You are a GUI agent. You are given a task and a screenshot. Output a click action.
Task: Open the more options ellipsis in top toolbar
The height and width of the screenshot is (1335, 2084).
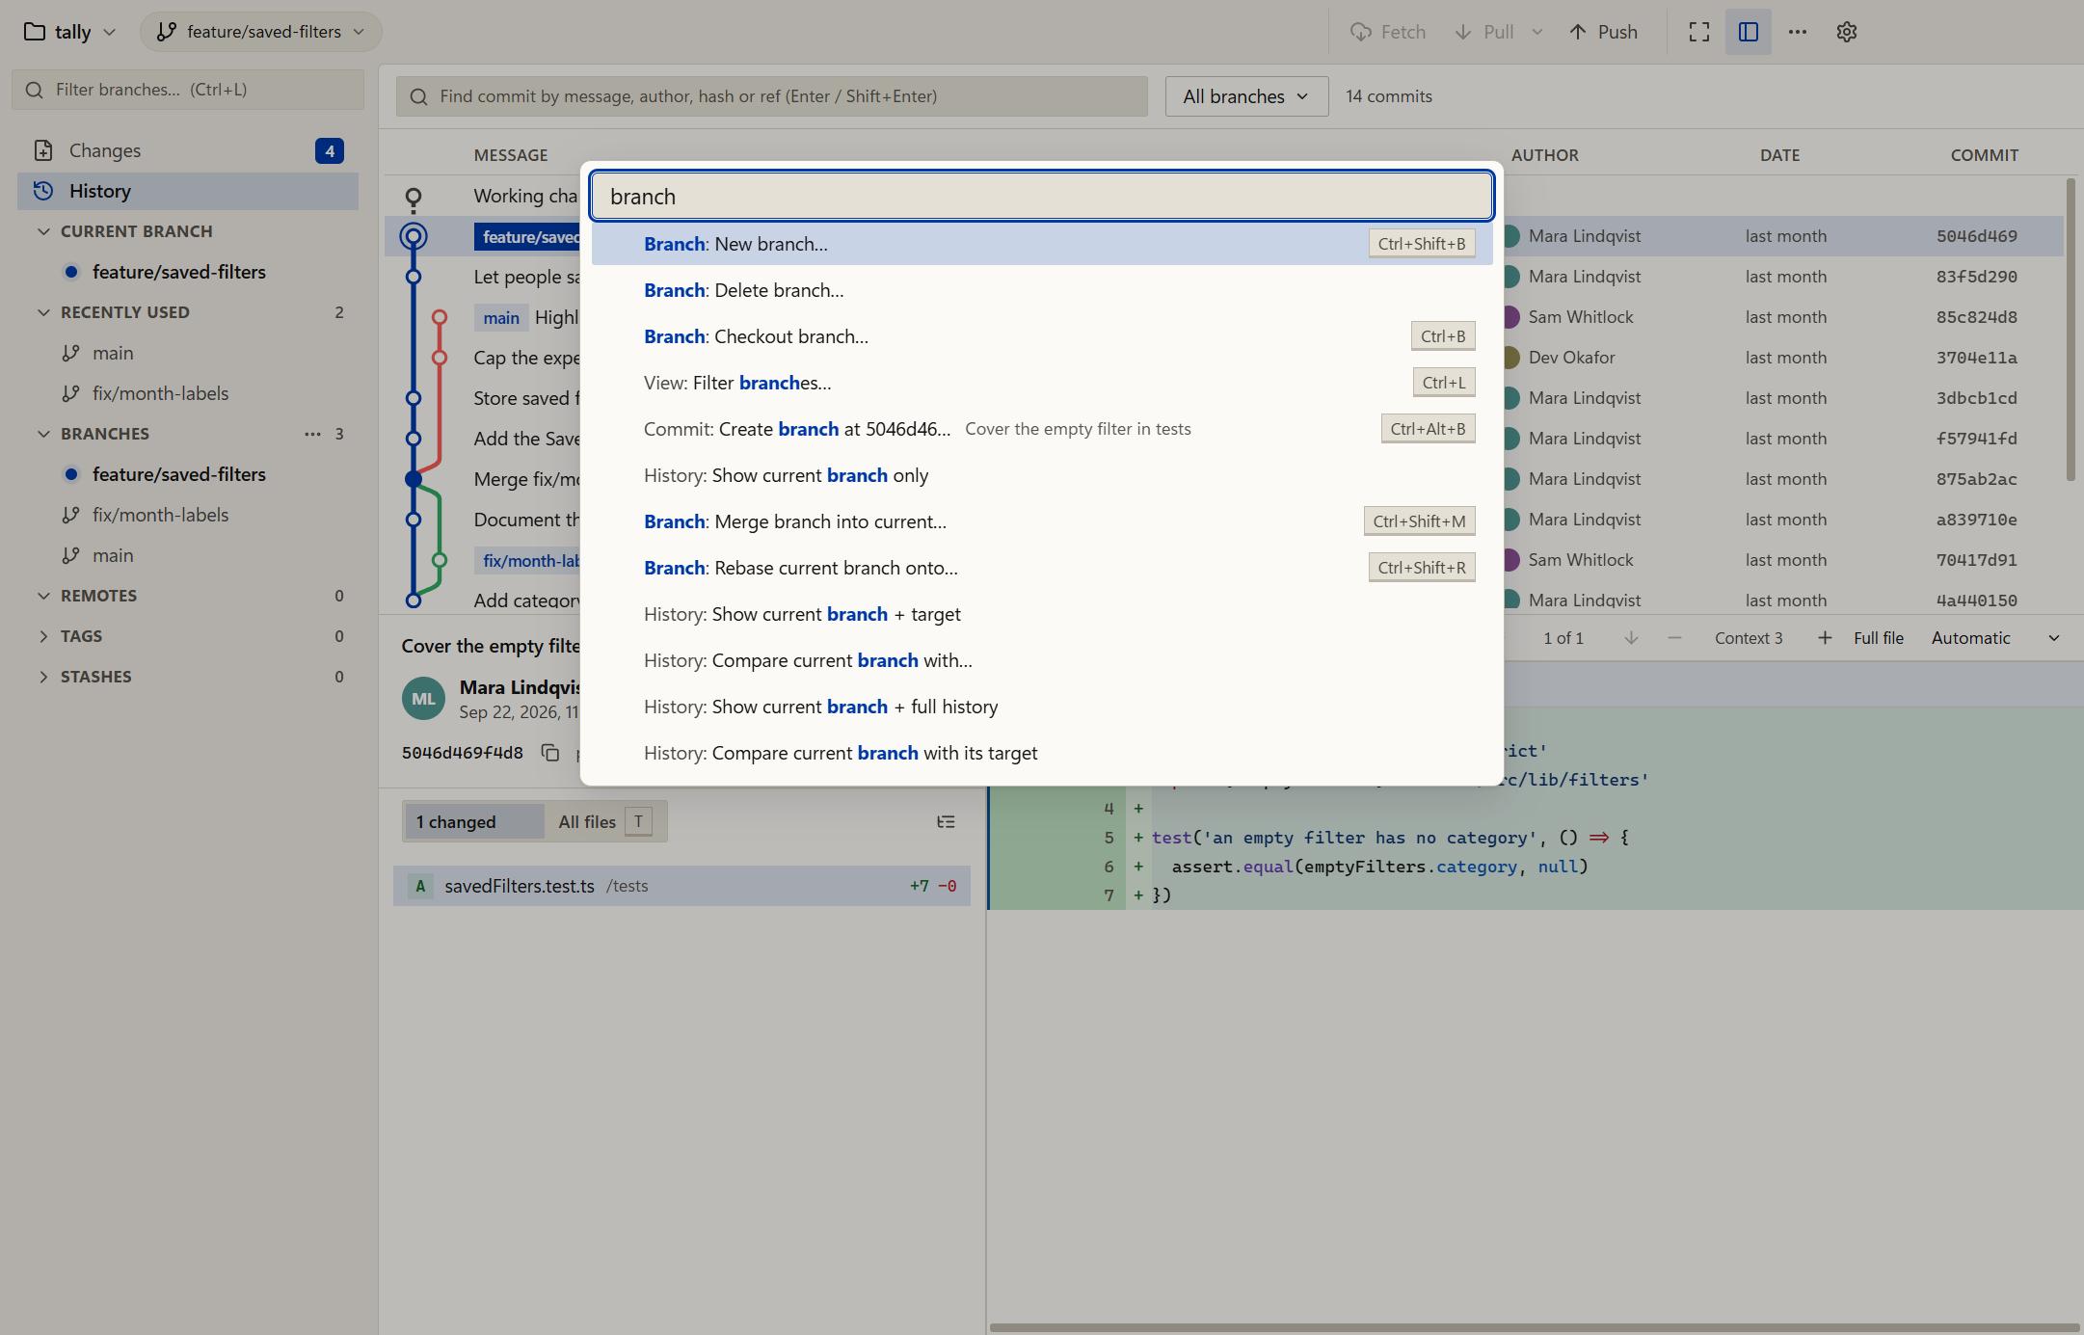pyautogui.click(x=1798, y=32)
